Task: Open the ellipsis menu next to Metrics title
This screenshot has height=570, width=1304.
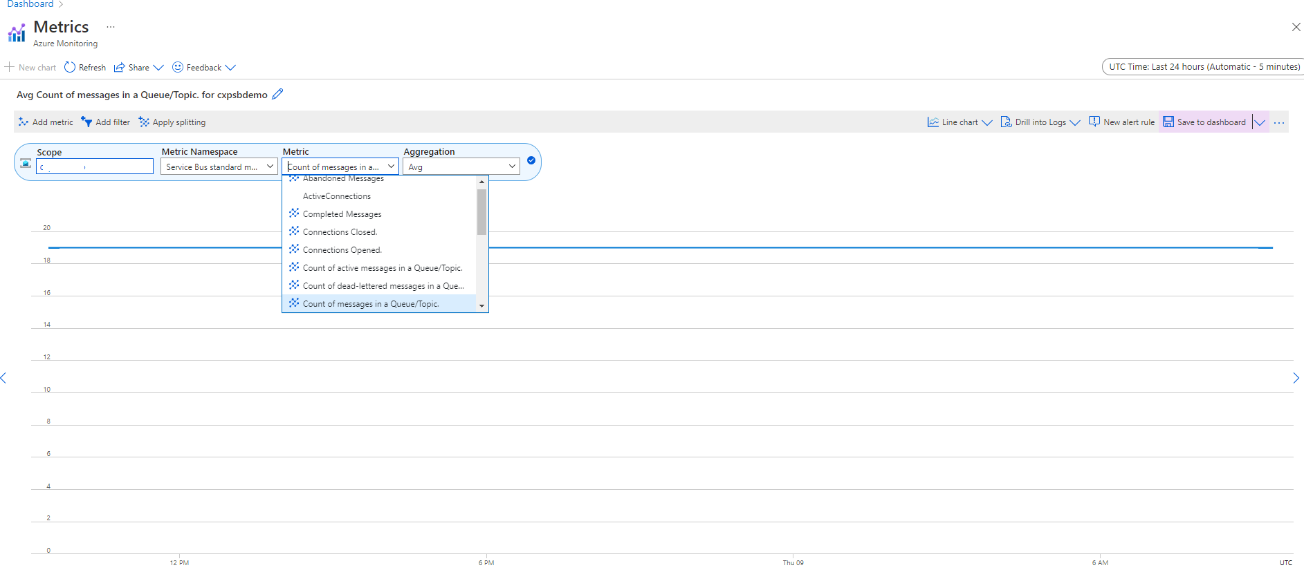Action: point(111,27)
